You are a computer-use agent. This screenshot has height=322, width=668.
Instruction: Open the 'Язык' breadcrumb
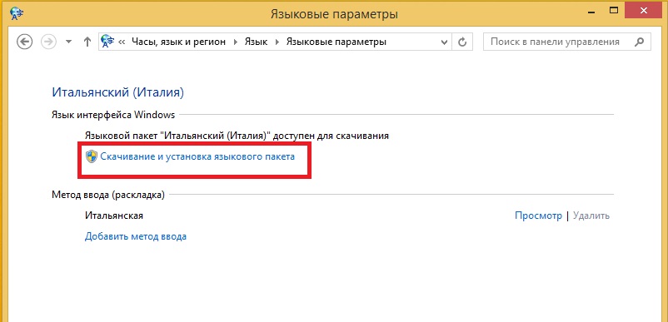tap(256, 42)
